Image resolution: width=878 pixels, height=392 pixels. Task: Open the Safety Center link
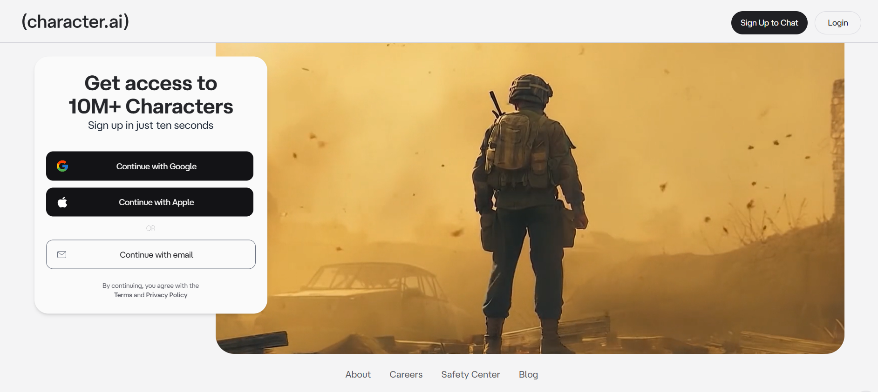[470, 374]
